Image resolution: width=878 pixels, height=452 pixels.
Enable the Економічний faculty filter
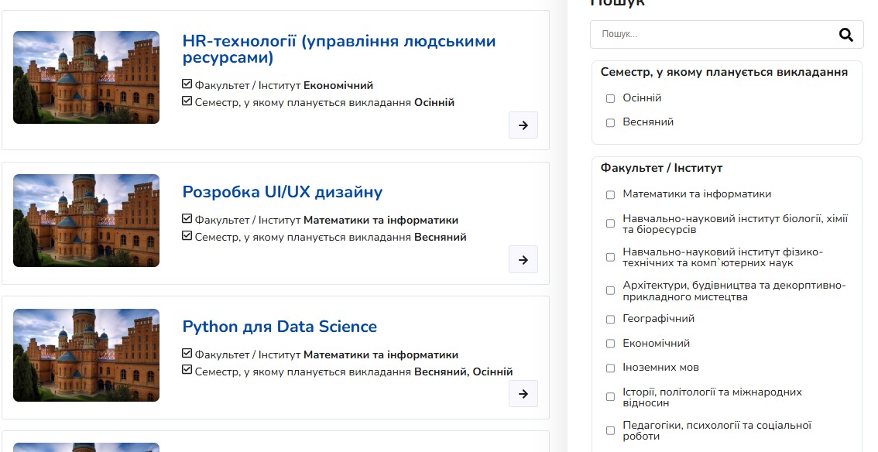tap(610, 344)
